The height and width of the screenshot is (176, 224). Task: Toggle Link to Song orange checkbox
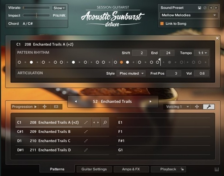coord(162,23)
